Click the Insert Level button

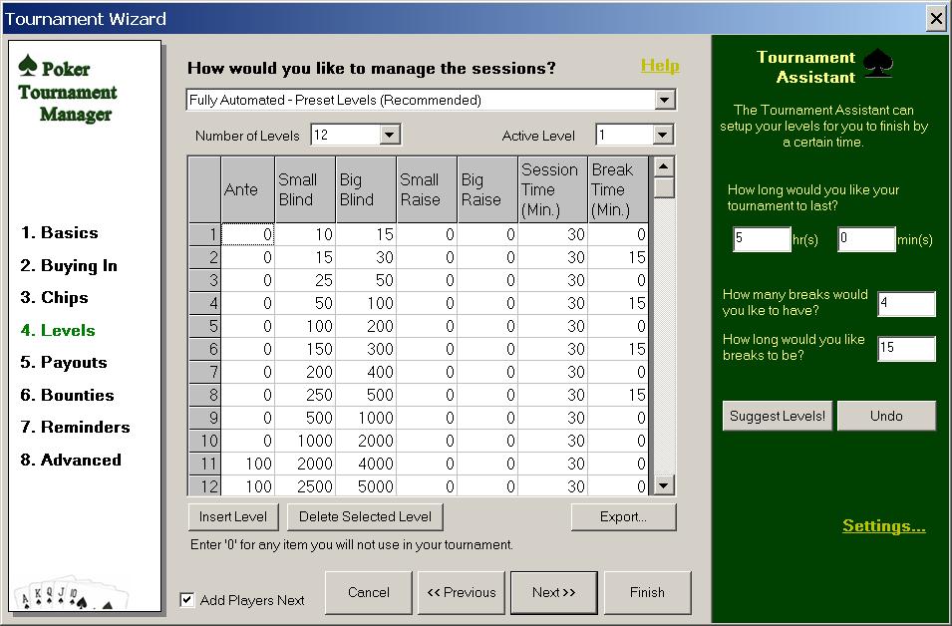232,516
